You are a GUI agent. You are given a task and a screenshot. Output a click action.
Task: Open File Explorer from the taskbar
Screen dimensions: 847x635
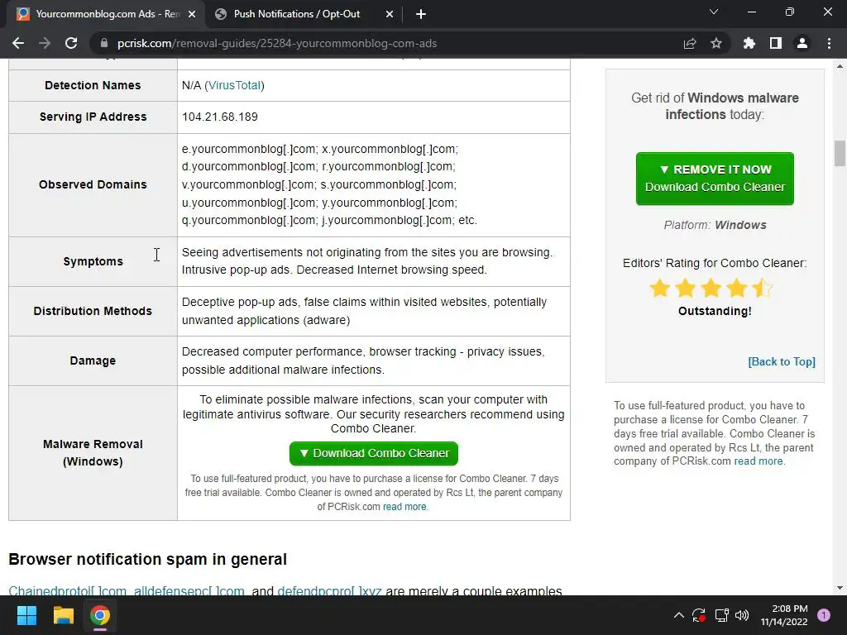coord(63,615)
